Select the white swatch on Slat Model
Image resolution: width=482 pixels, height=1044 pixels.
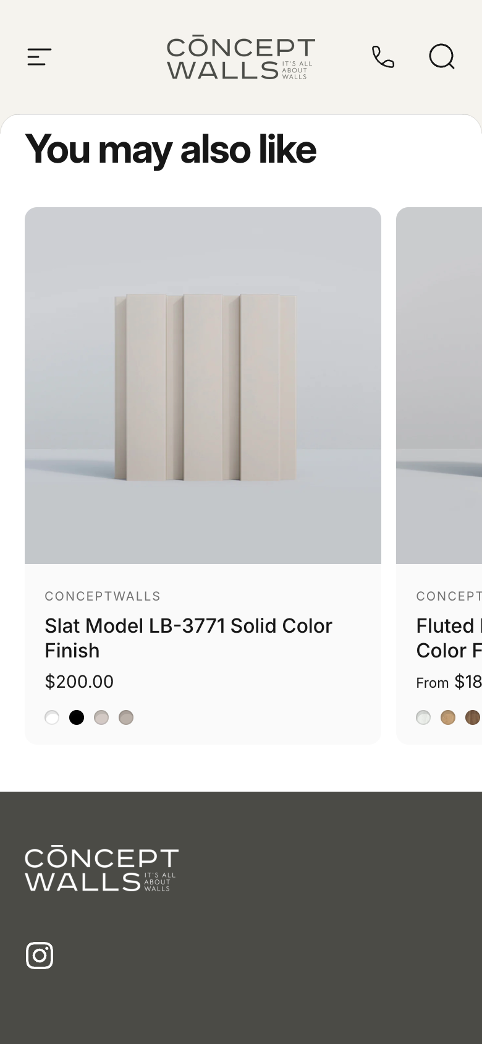point(52,717)
